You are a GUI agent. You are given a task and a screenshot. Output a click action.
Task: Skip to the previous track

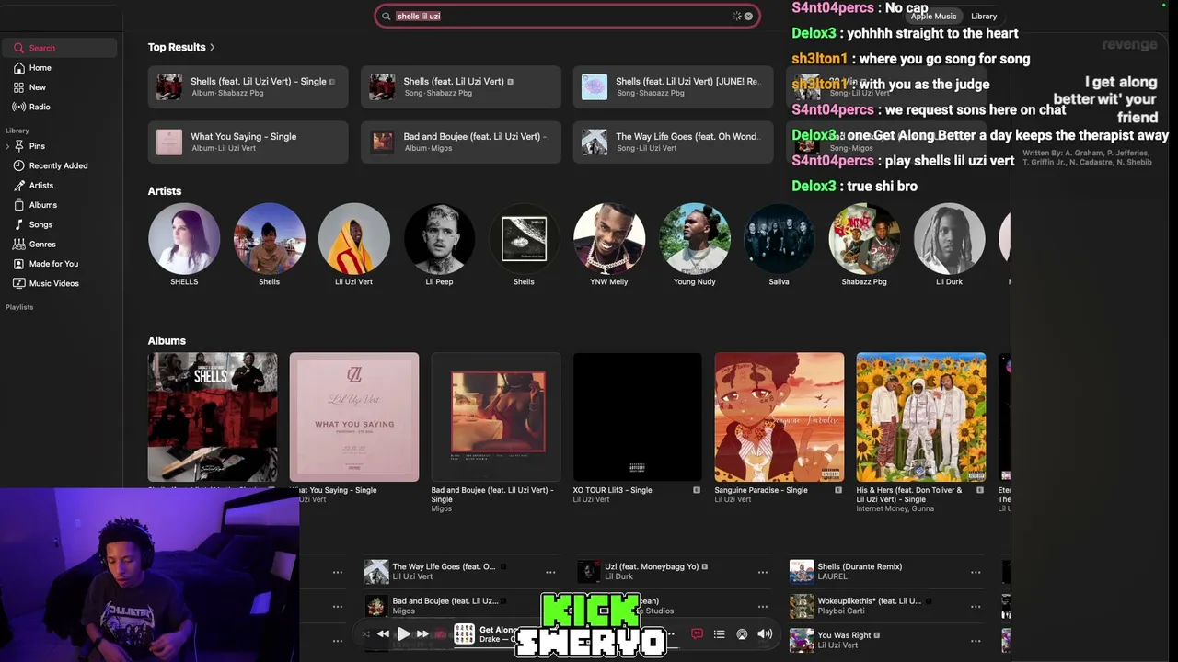click(383, 633)
